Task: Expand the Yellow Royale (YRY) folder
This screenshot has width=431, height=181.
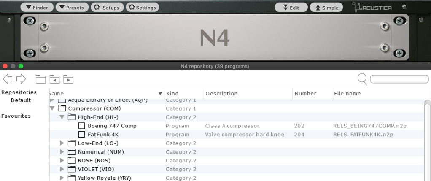Action: point(62,178)
